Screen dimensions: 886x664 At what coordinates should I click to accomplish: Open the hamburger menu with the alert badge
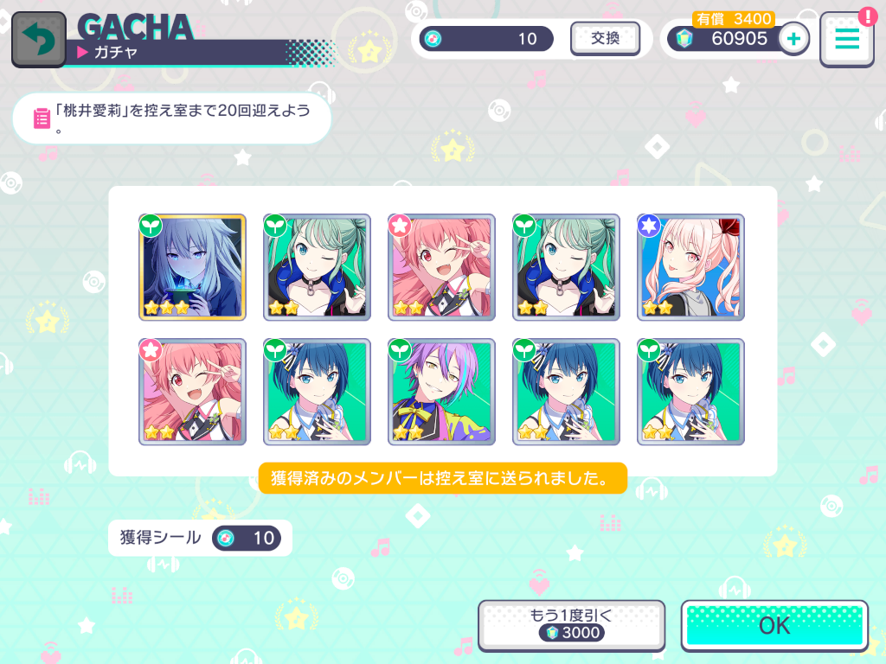[x=846, y=40]
